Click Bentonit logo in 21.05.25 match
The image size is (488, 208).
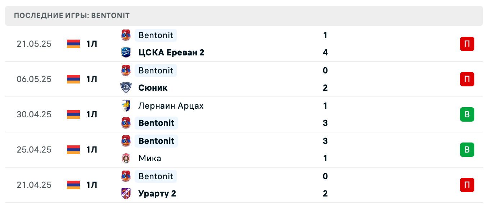(126, 35)
